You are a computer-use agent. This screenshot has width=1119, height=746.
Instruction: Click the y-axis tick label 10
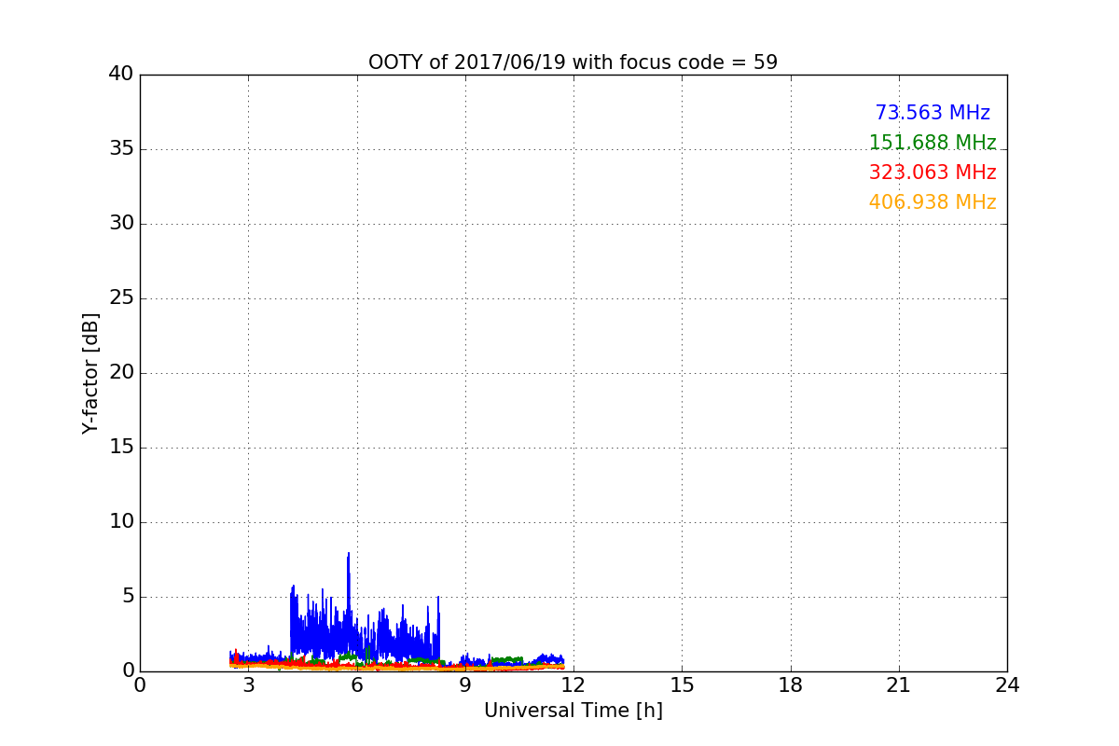pyautogui.click(x=121, y=522)
